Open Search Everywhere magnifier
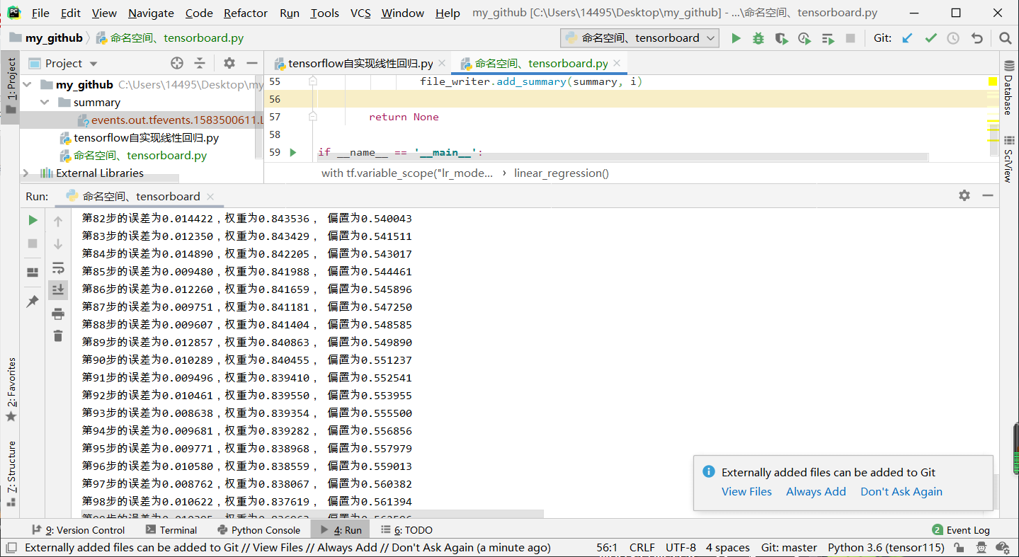 point(1005,38)
